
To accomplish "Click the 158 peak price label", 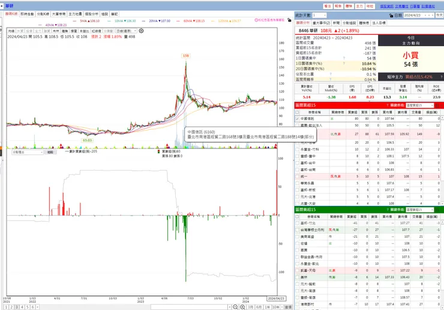I will click(x=186, y=56).
